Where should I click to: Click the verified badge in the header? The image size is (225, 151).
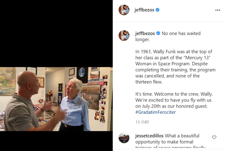pos(157,10)
